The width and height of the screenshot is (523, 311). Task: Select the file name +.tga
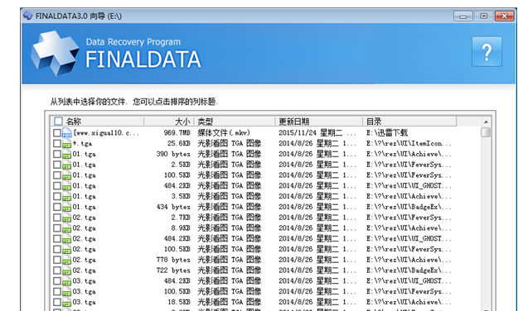[82, 144]
